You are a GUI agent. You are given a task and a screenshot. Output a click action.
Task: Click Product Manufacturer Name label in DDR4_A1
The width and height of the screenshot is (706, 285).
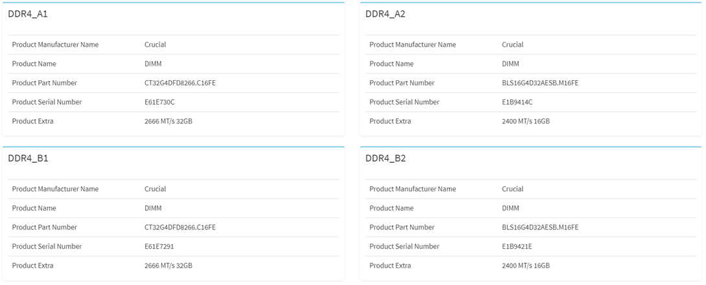(56, 45)
